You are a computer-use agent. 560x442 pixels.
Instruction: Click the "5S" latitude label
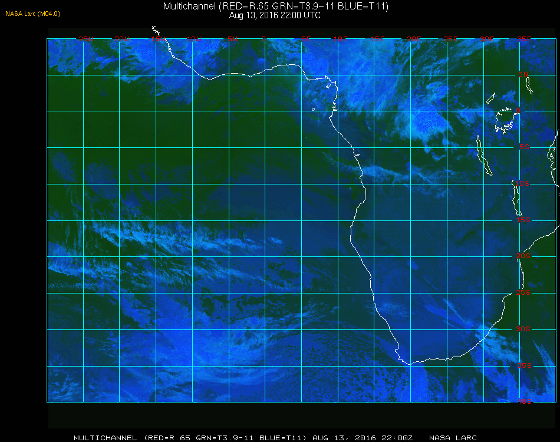(524, 147)
